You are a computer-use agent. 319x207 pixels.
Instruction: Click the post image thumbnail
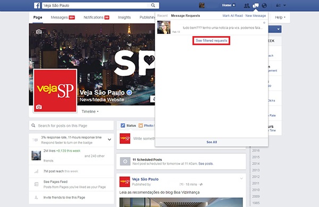tap(181, 202)
